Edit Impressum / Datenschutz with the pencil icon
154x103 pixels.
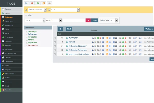click(x=95, y=54)
